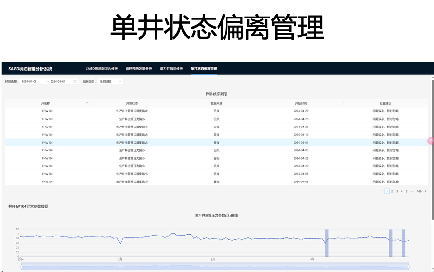Open the 数据类型 dropdown showing 全部数据
The width and height of the screenshot is (434, 272).
(110, 81)
